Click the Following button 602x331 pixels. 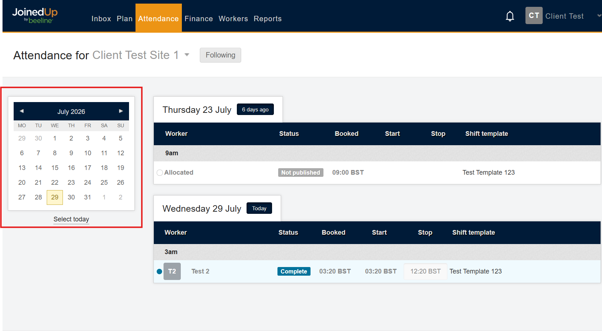[220, 55]
